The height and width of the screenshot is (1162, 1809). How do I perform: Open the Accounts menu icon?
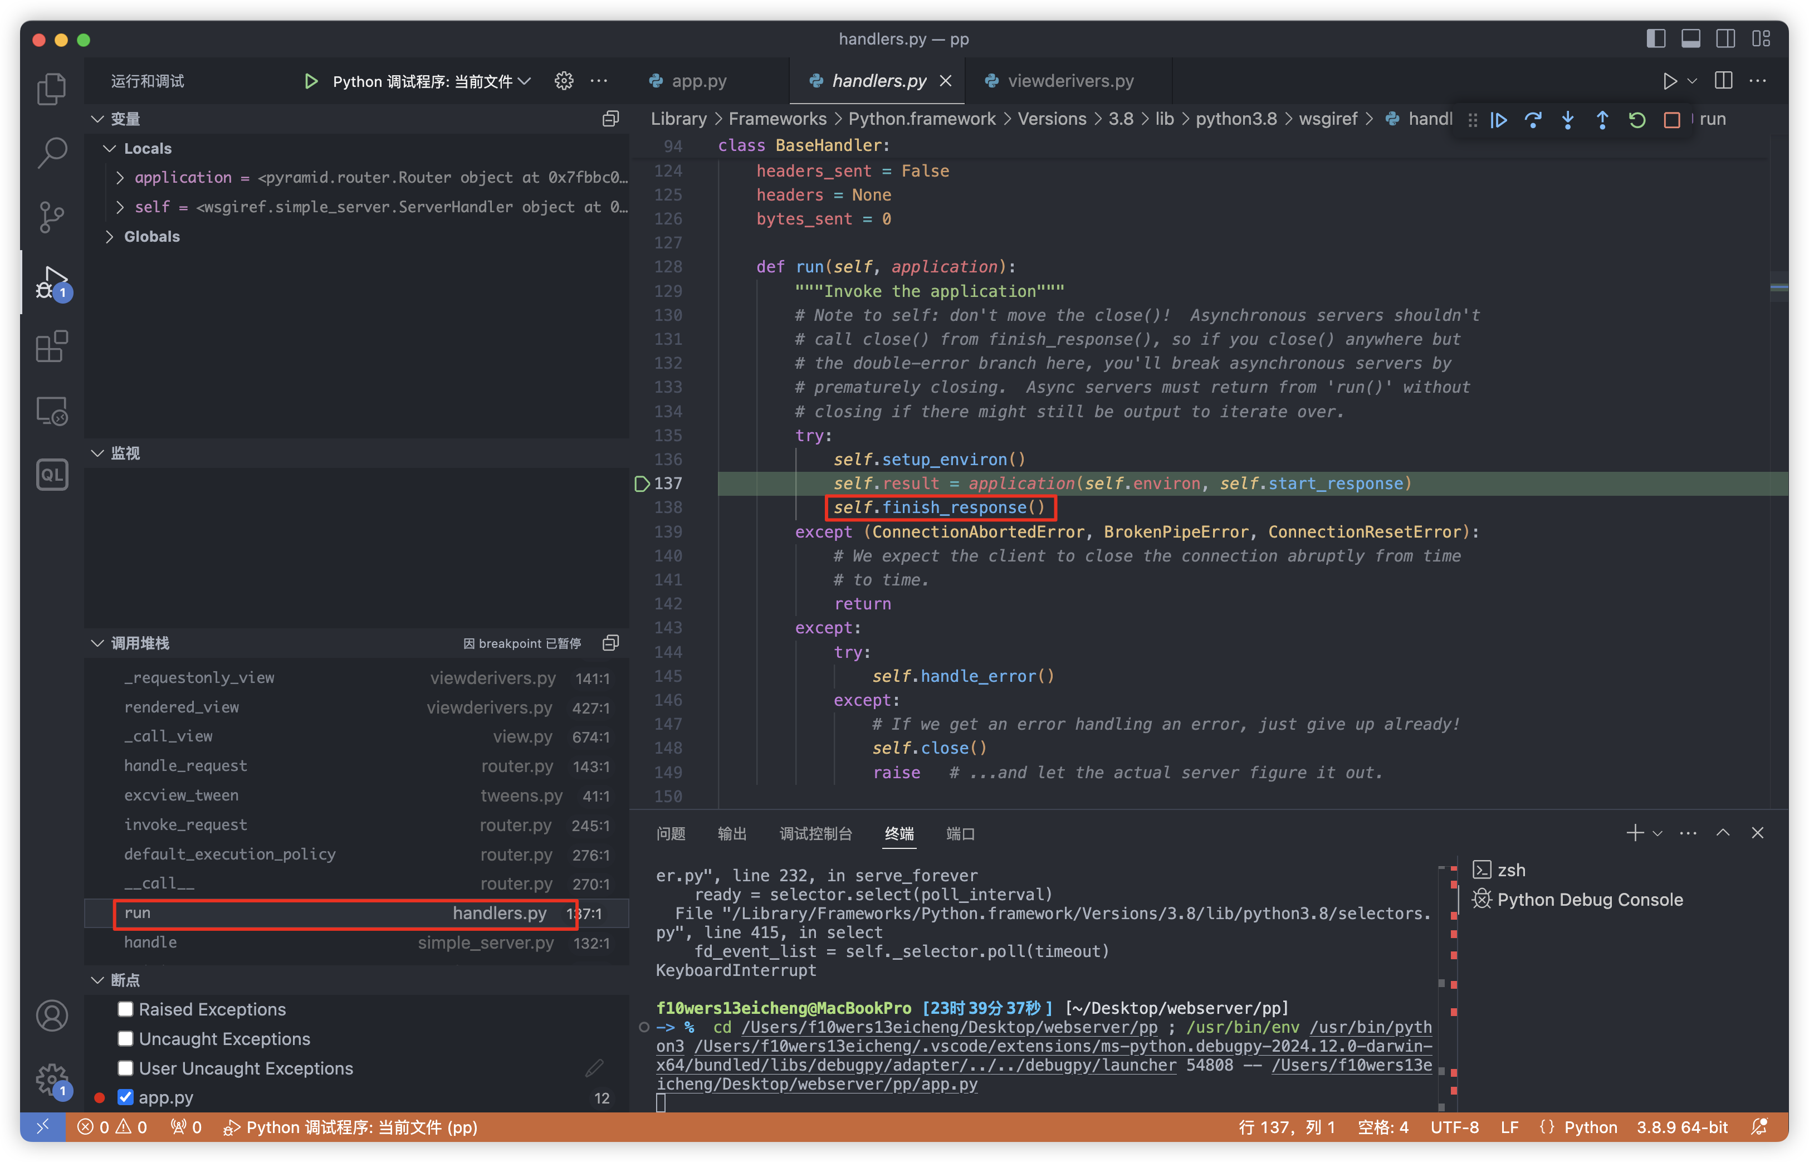click(51, 1015)
